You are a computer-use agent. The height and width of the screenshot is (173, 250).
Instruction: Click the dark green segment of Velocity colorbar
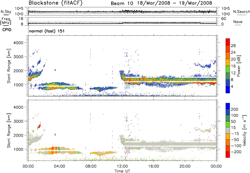pyautogui.click(x=228, y=118)
